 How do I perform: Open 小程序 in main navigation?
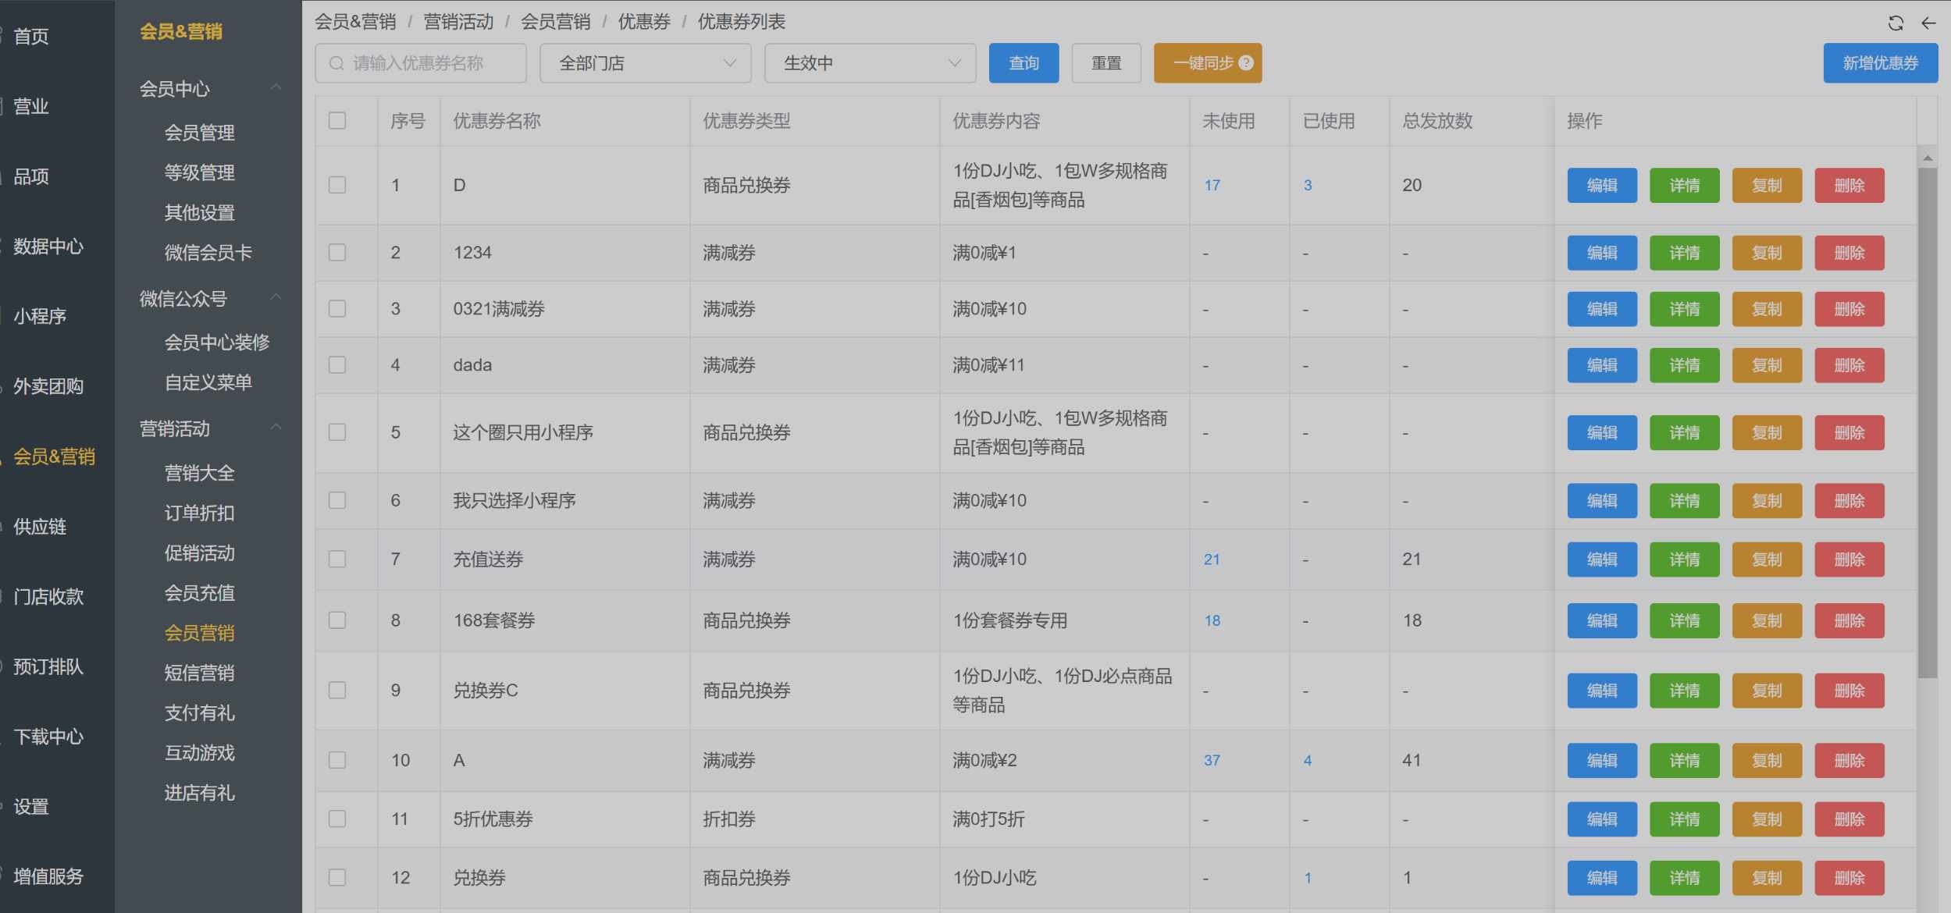(x=40, y=317)
